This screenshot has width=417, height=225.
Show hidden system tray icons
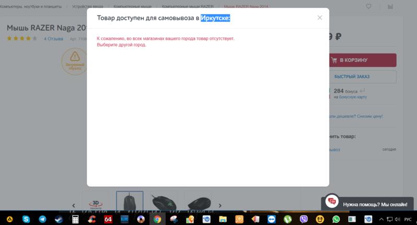click(382, 219)
